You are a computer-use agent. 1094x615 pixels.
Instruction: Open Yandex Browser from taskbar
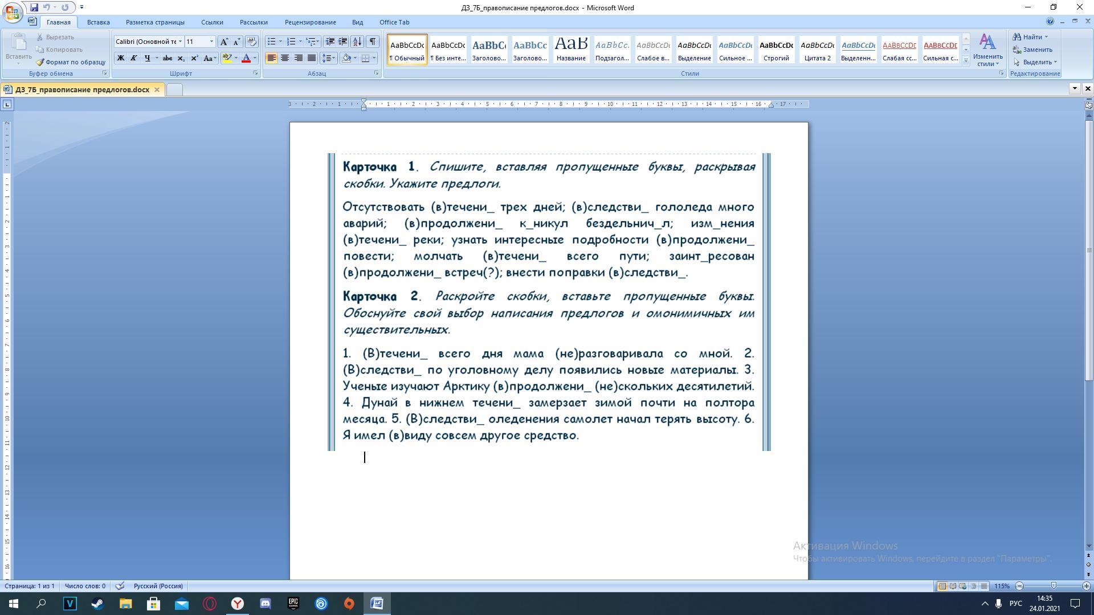[x=238, y=604]
